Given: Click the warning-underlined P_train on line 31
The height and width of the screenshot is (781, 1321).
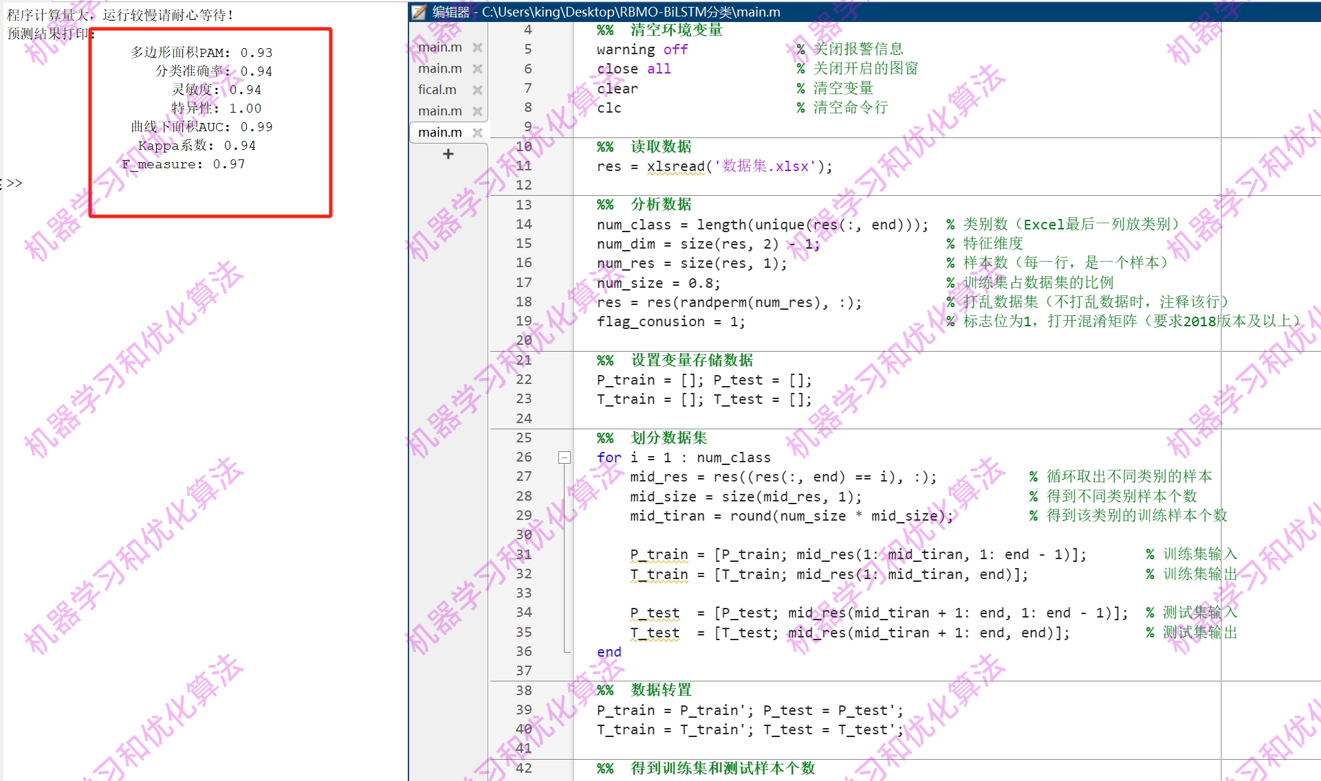Looking at the screenshot, I should click(659, 554).
